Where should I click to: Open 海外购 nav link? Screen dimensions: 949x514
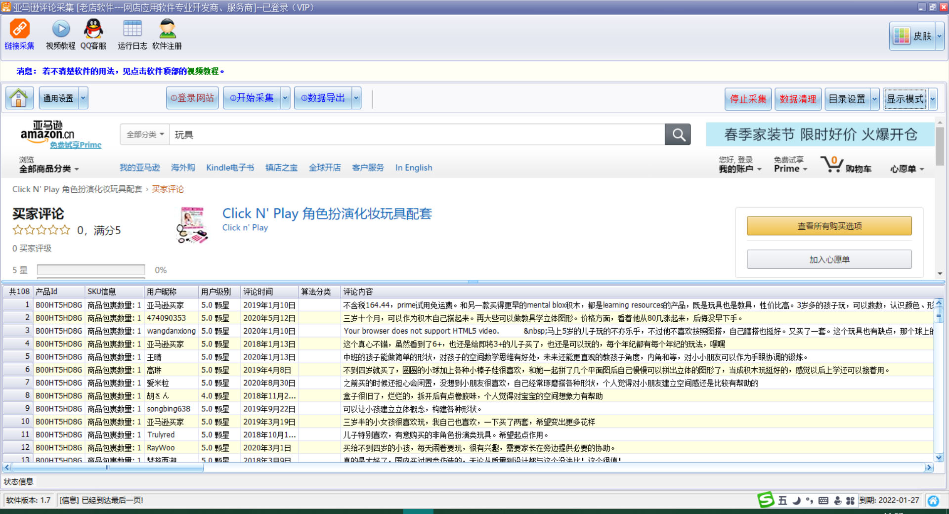183,168
